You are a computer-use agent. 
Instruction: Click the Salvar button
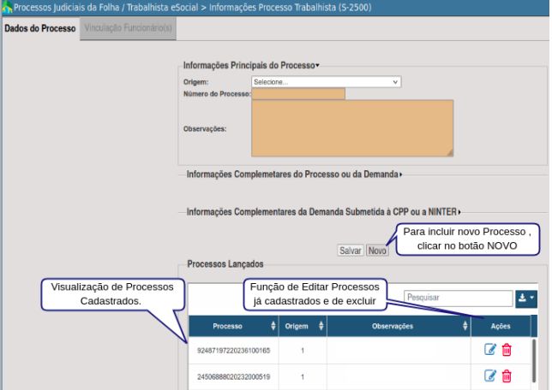(351, 251)
